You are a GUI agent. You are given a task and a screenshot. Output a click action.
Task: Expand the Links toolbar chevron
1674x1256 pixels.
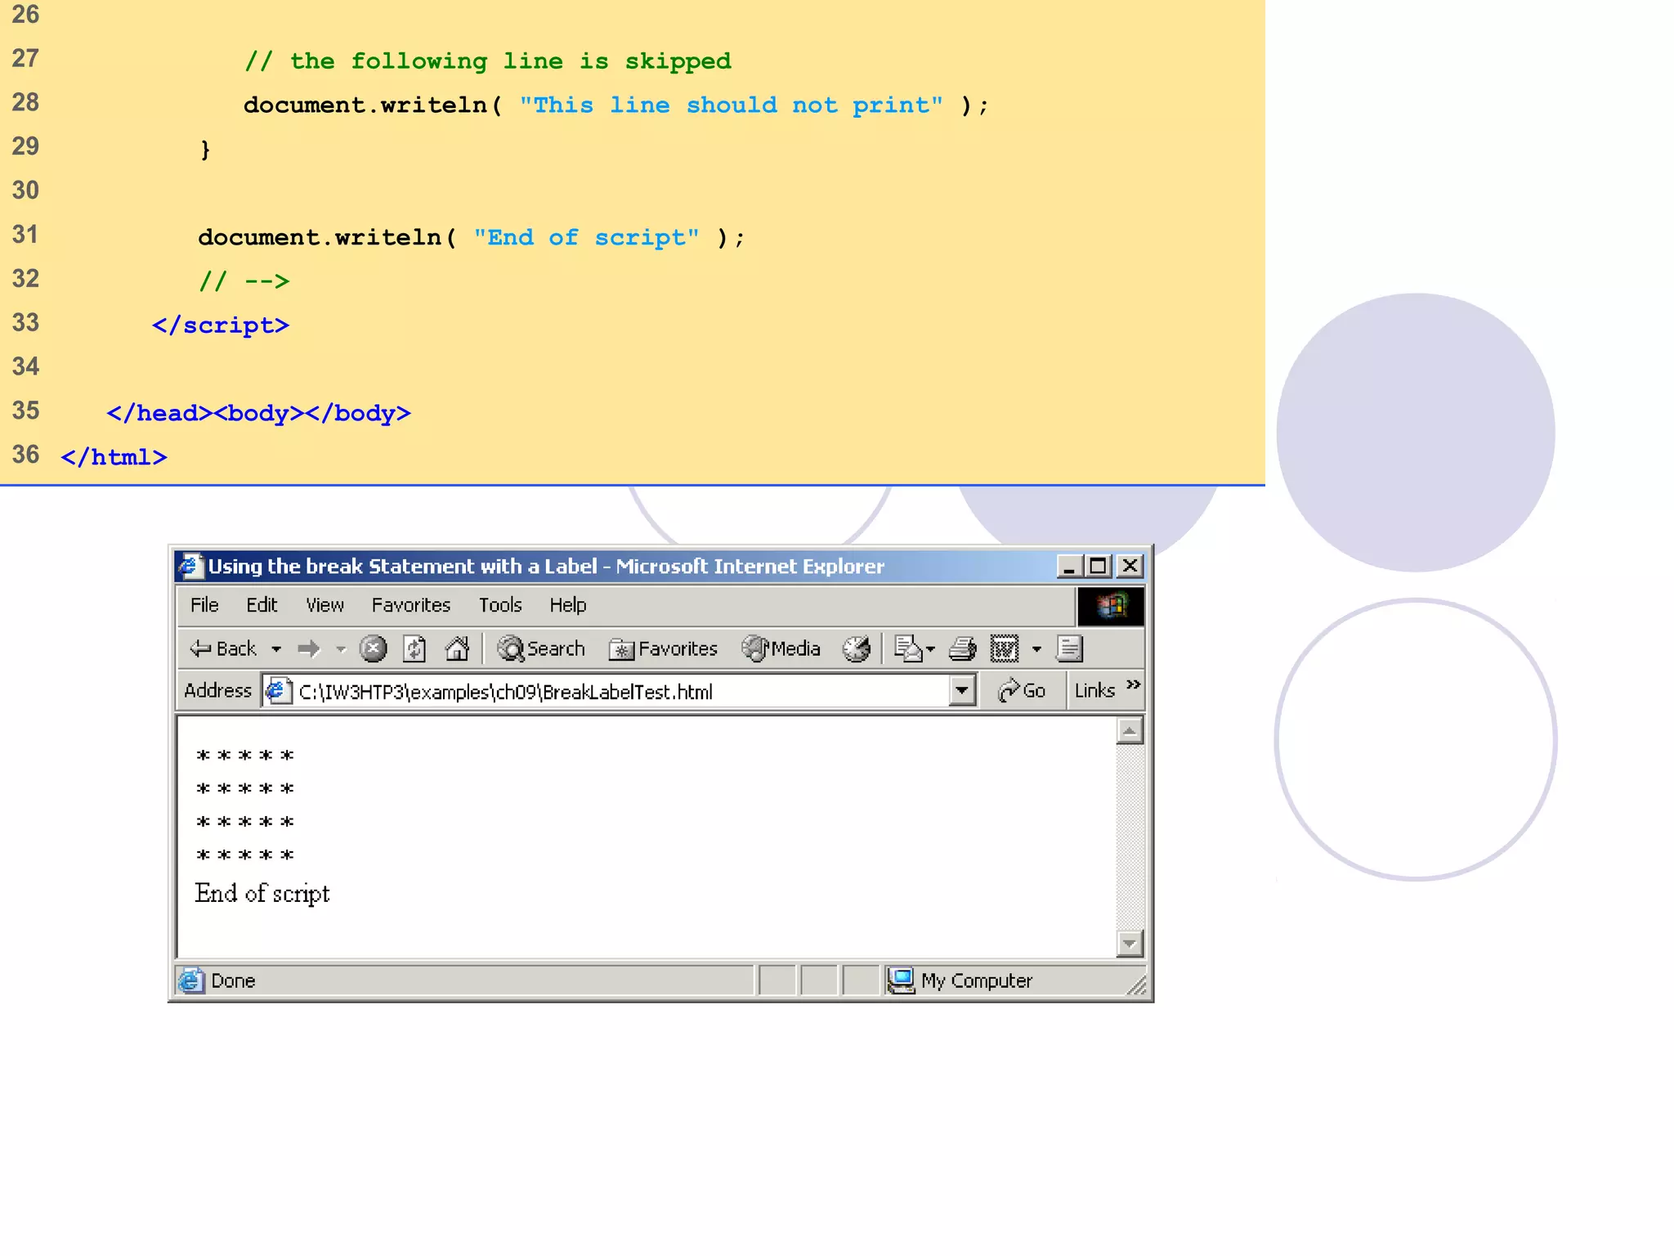[1133, 685]
